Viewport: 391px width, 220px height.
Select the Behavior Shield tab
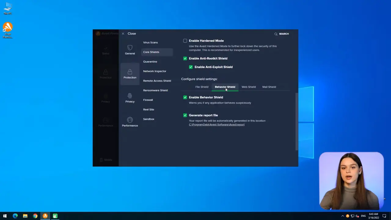click(225, 87)
